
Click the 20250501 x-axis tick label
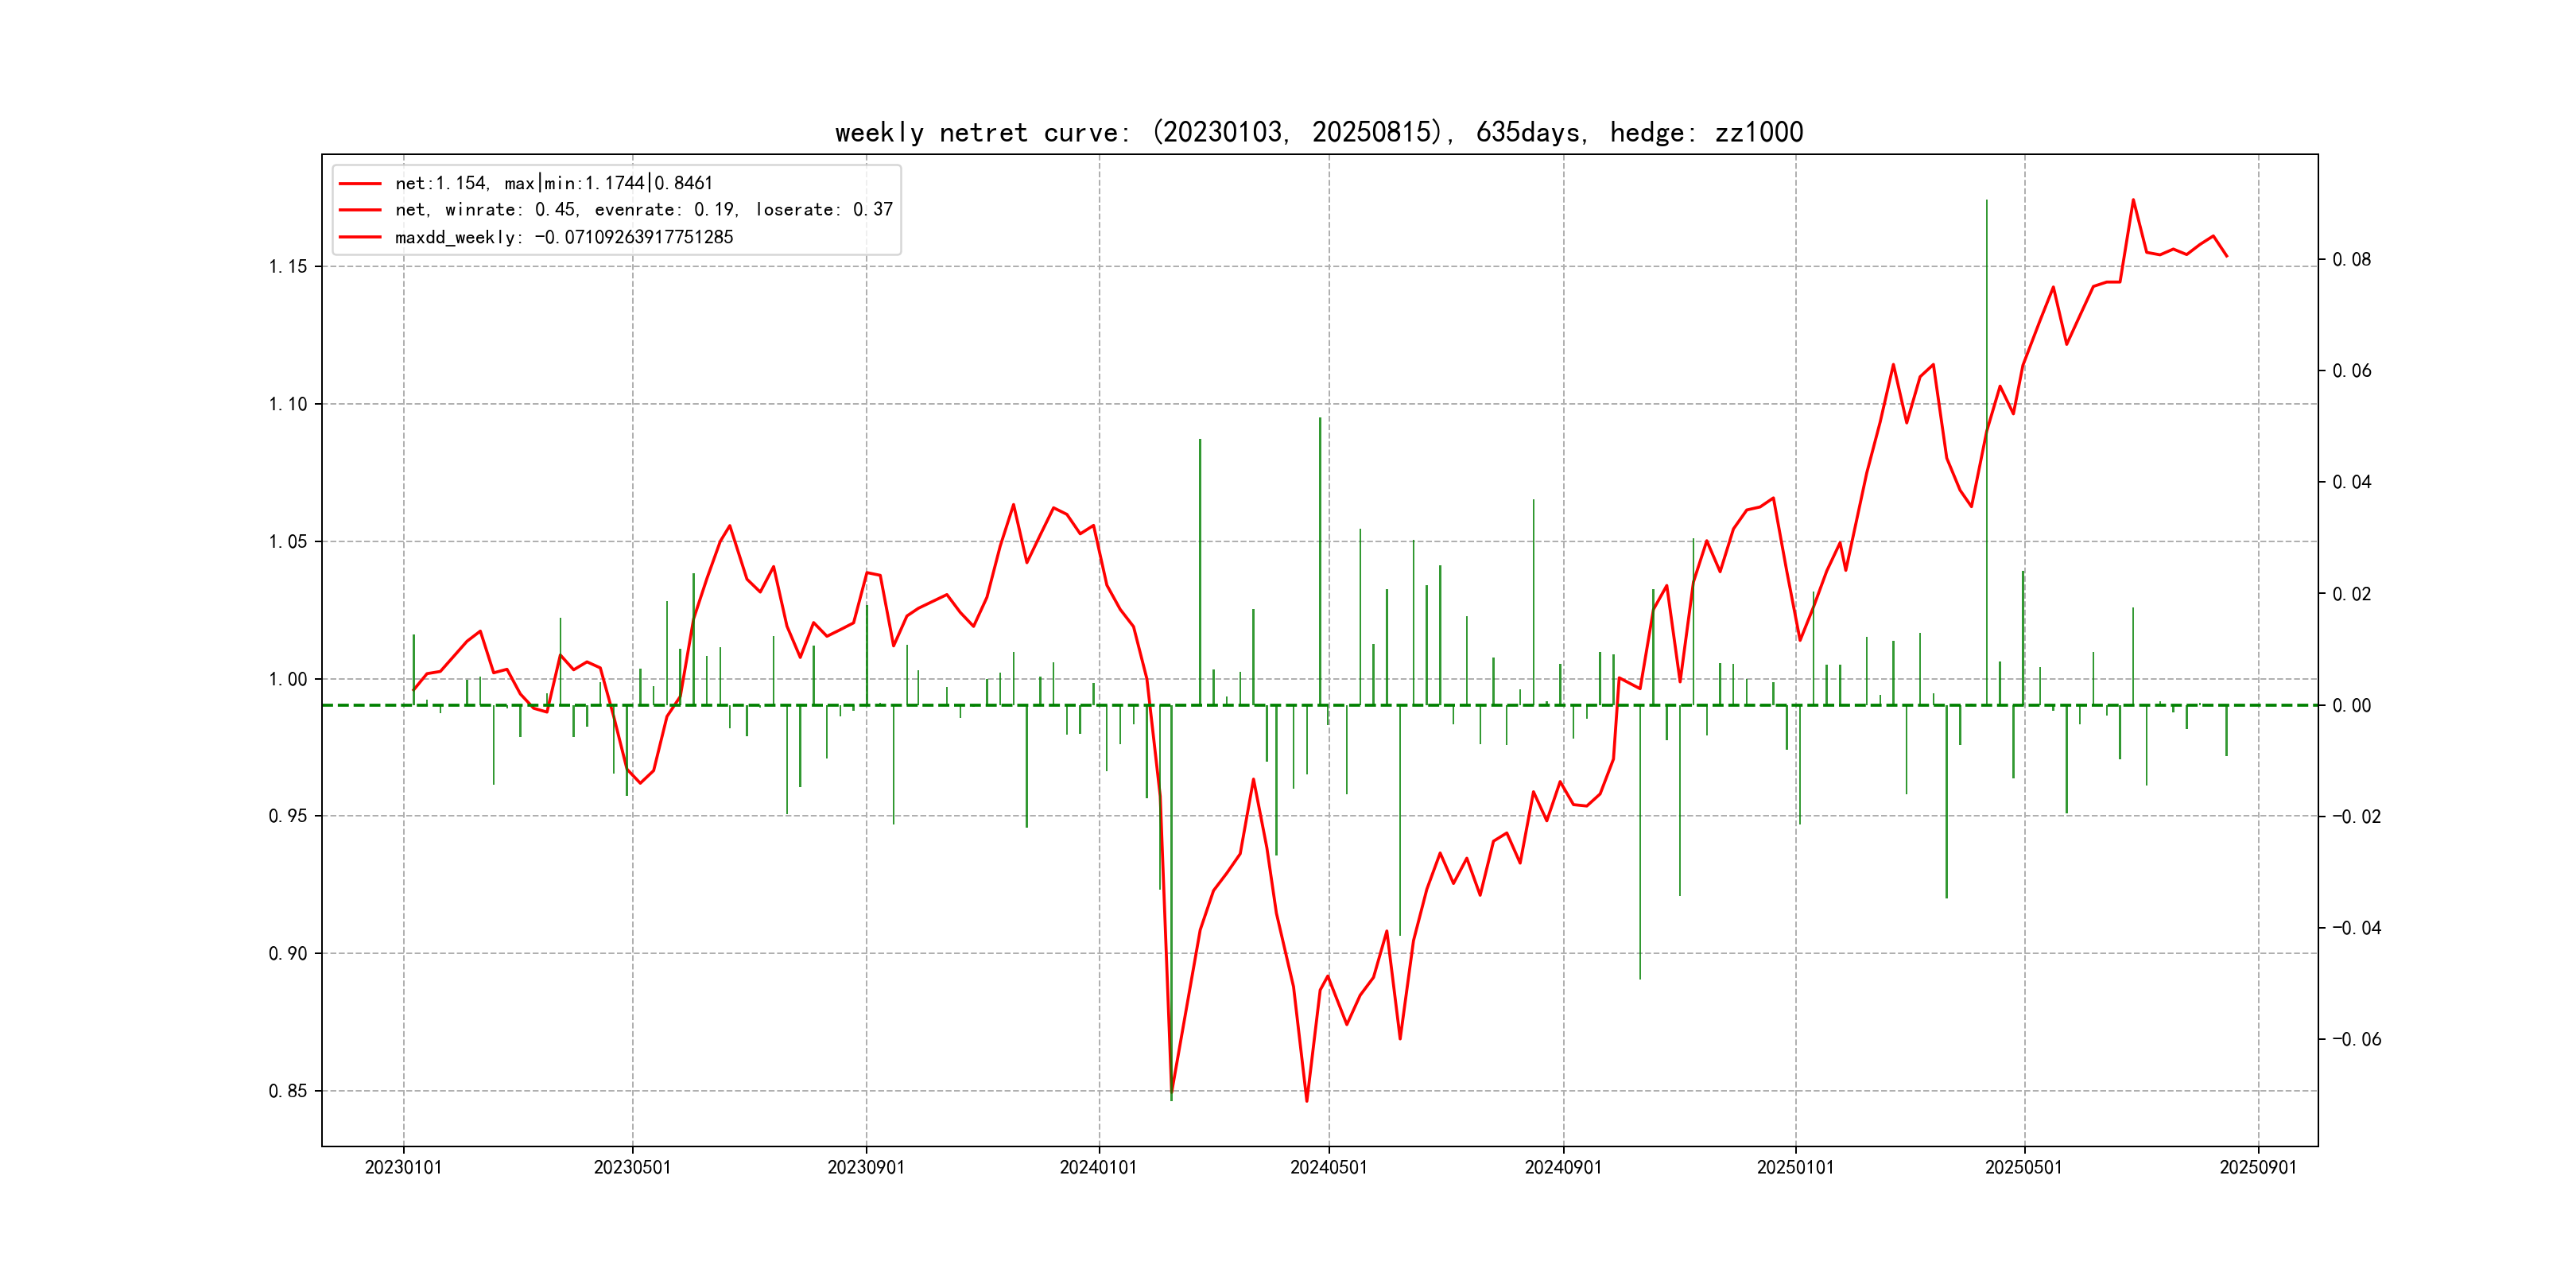tap(2023, 1167)
